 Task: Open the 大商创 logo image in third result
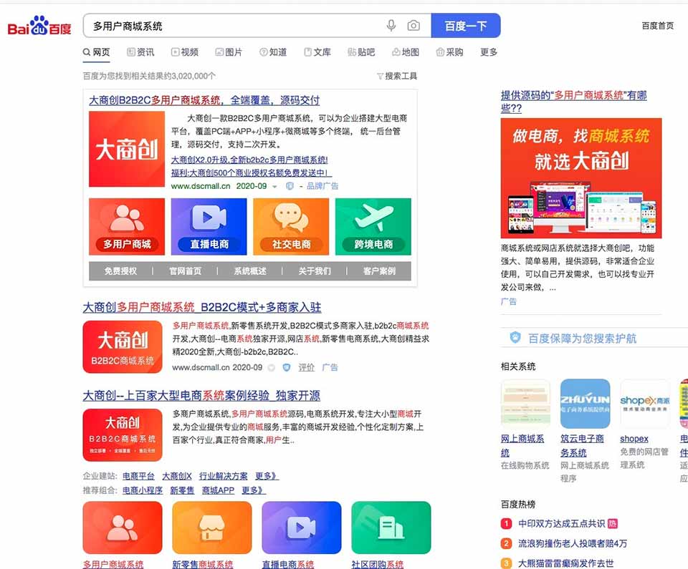click(123, 435)
